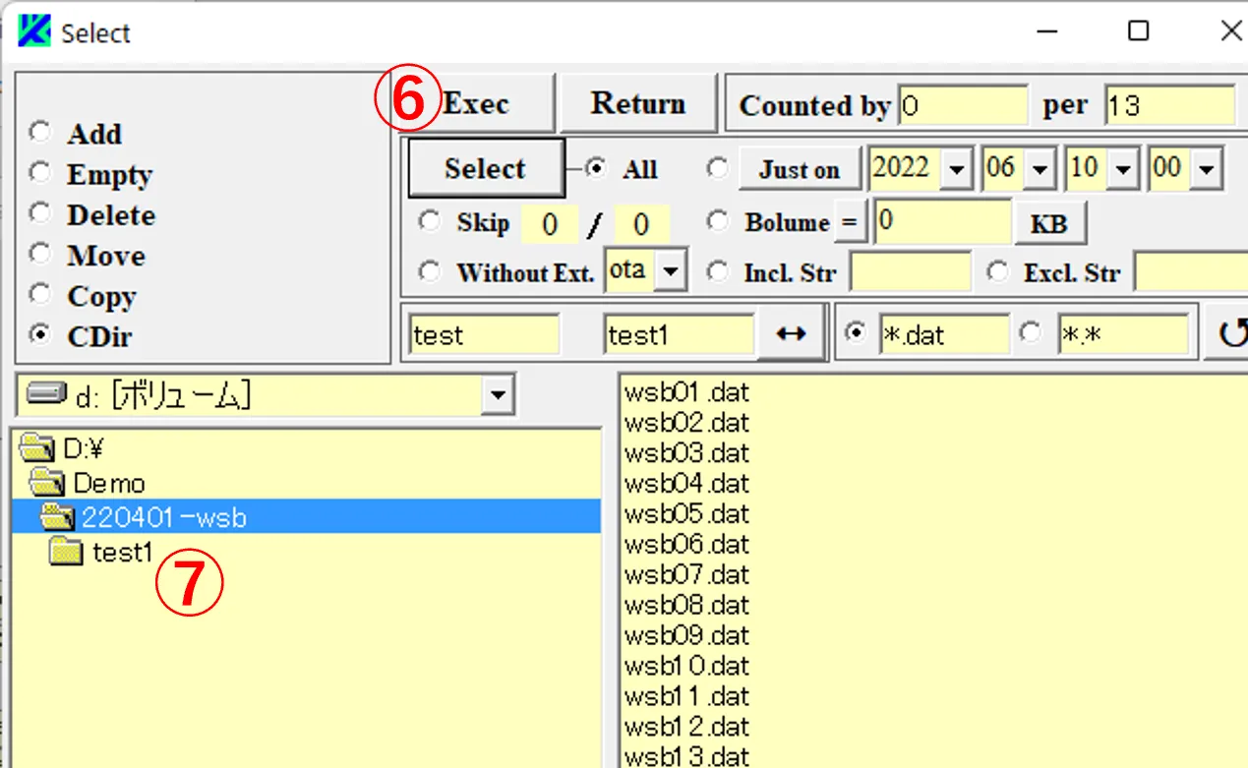Screen dimensions: 1248x768
Task: Open the year 2022 dropdown
Action: (x=956, y=170)
